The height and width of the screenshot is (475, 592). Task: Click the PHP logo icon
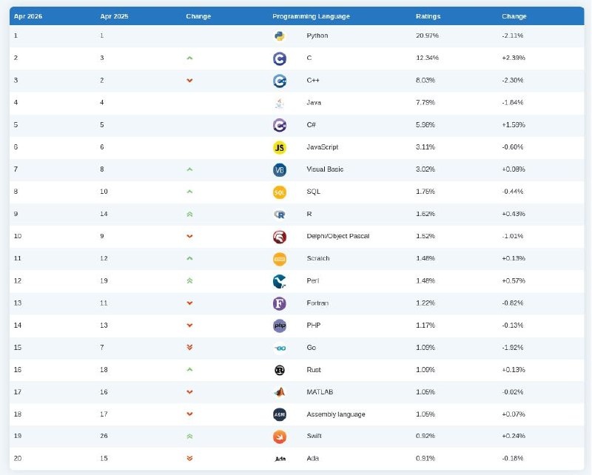(280, 326)
